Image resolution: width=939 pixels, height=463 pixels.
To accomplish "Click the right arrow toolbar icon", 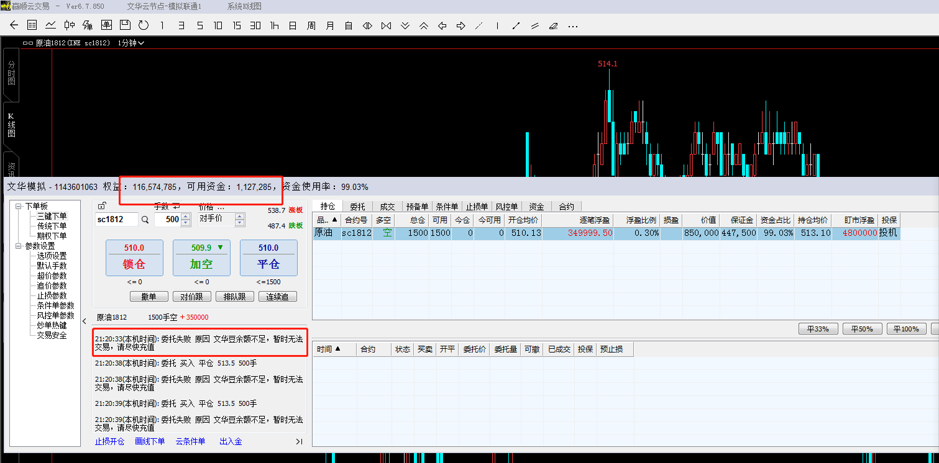I will 461,25.
